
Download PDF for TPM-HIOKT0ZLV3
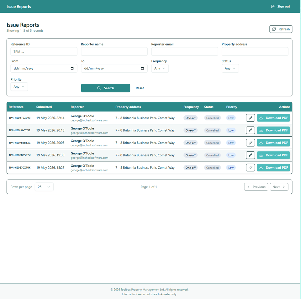point(273,118)
